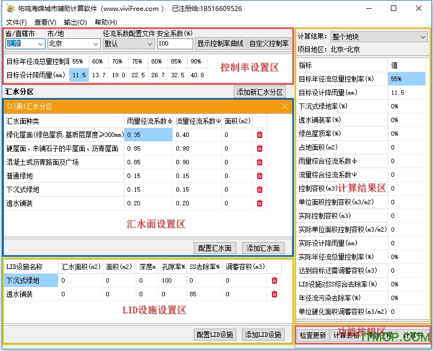Delete the 下沉式绿地 LID facility row
Image resolution: width=433 pixels, height=351 pixels.
[x=274, y=280]
